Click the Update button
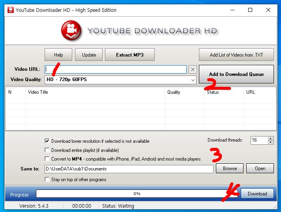281x212 pixels. (89, 55)
